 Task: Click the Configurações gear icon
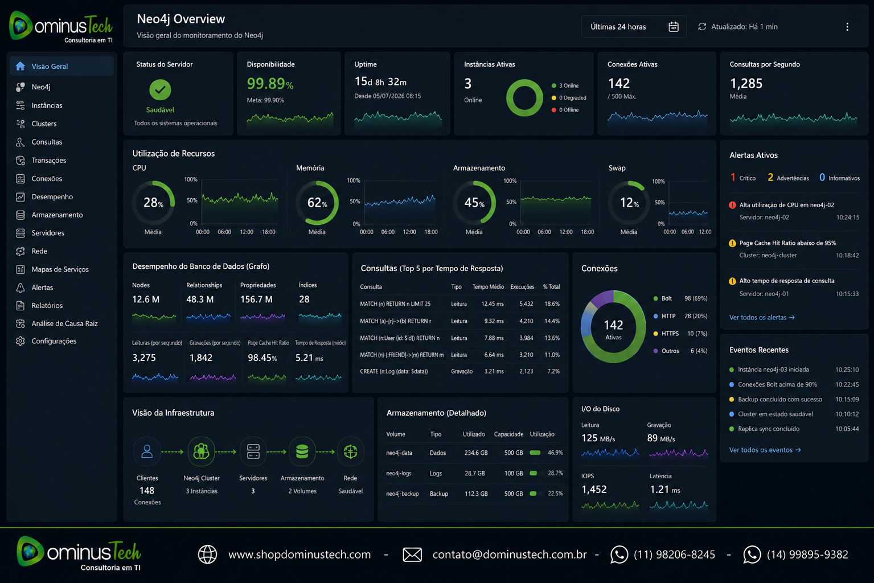(20, 341)
